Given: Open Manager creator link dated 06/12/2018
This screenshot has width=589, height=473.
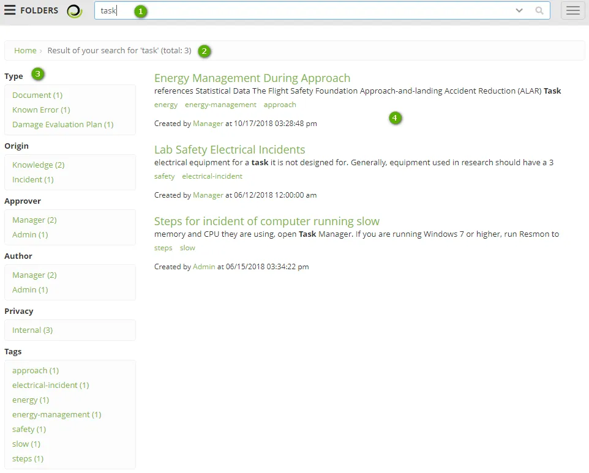Looking at the screenshot, I should 208,195.
